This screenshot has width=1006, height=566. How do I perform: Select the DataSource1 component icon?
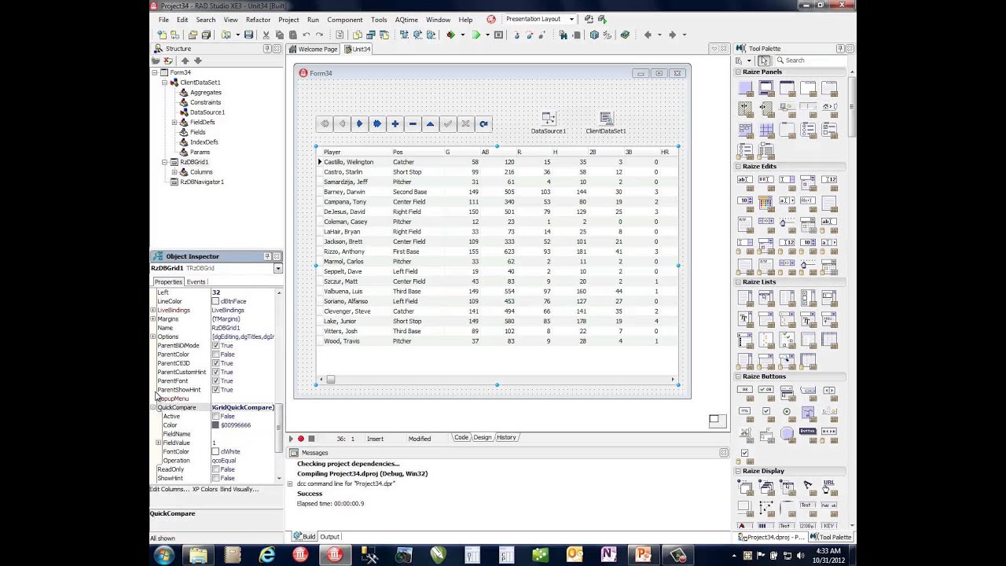point(549,119)
